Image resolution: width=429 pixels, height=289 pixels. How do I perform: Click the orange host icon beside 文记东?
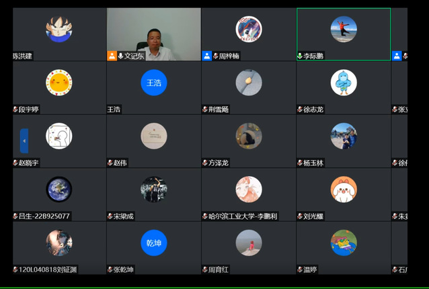point(112,56)
